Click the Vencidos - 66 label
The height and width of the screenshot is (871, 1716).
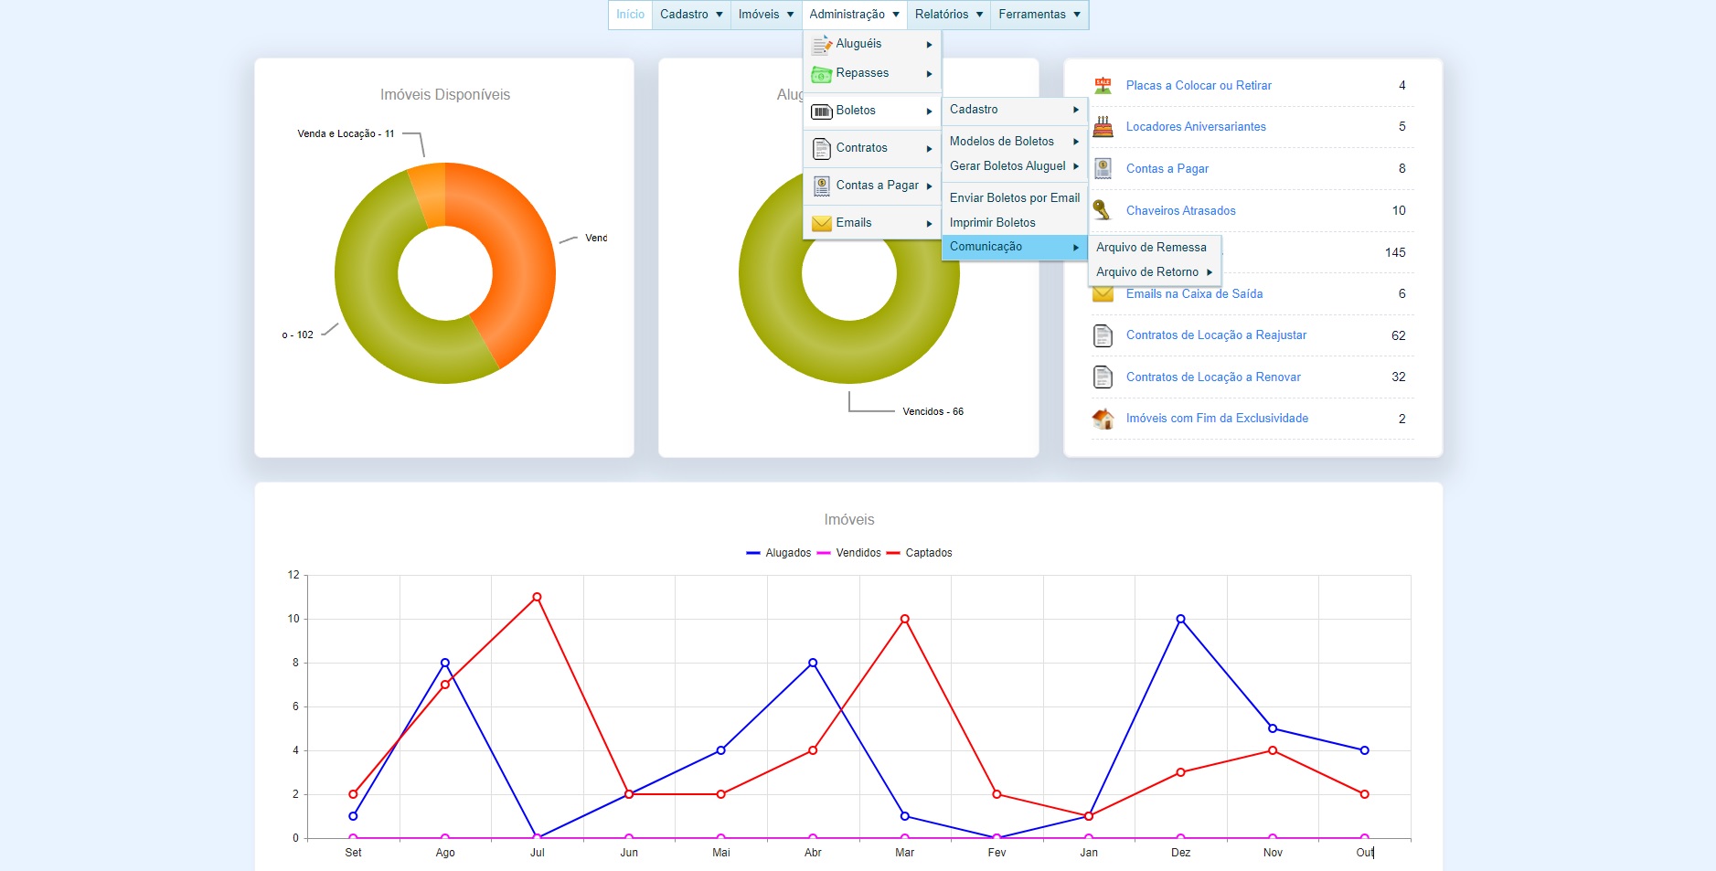pos(933,412)
